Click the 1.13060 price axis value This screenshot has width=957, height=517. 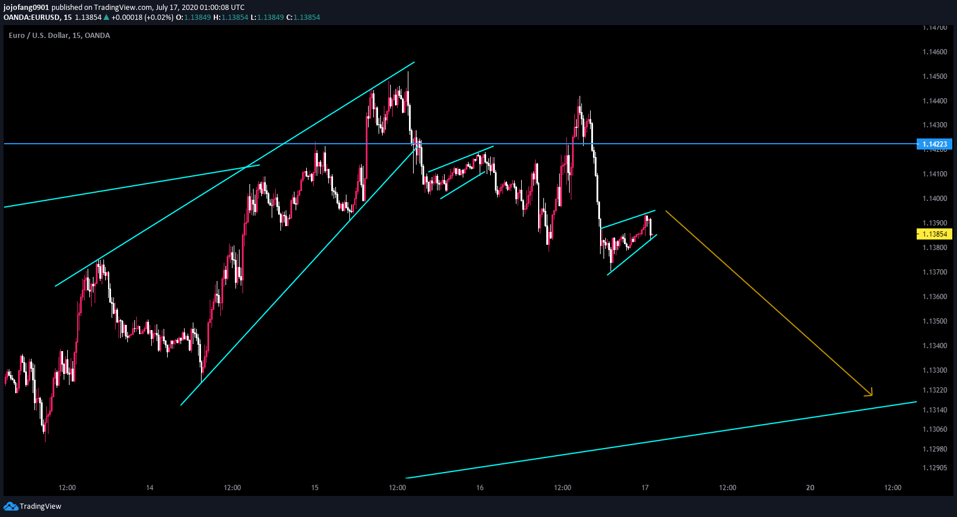(x=935, y=429)
